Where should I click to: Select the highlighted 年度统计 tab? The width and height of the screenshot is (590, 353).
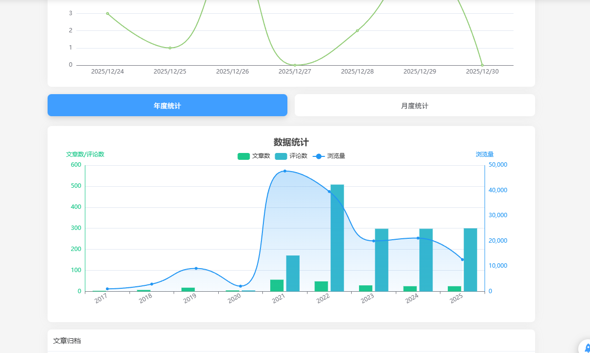point(167,105)
